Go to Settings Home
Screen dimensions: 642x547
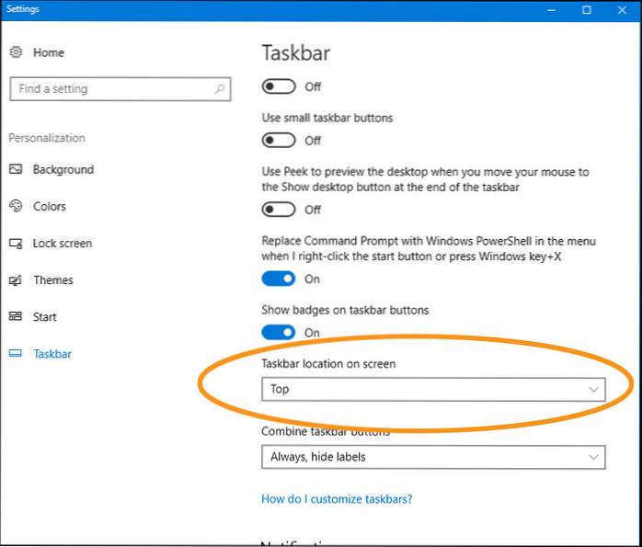48,52
